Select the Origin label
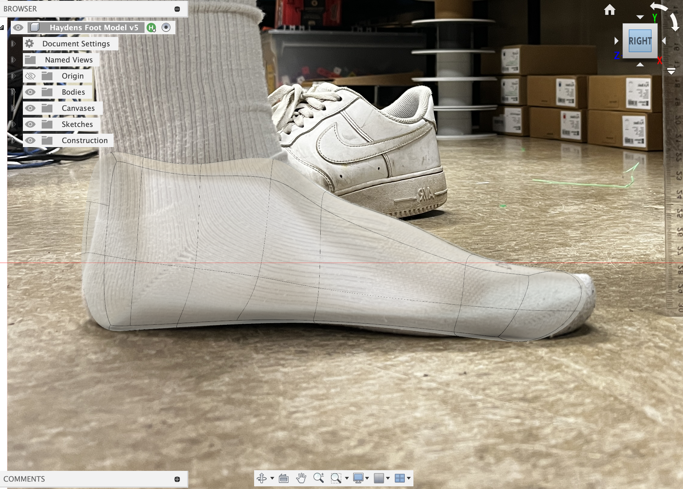The height and width of the screenshot is (489, 683). click(73, 76)
